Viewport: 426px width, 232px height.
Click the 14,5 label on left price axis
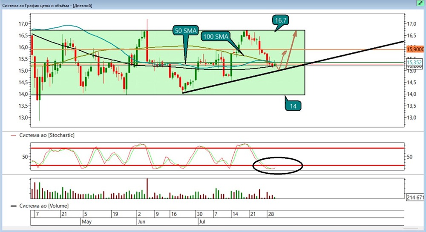pos(23,83)
